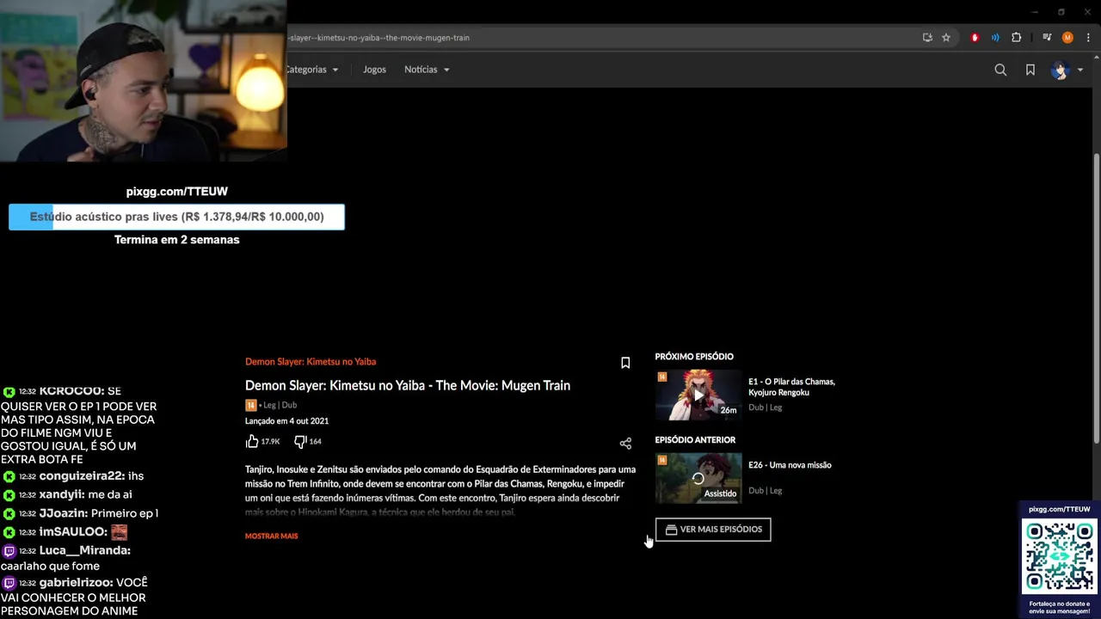Restore down the browser window
This screenshot has height=619, width=1101.
click(x=1061, y=12)
